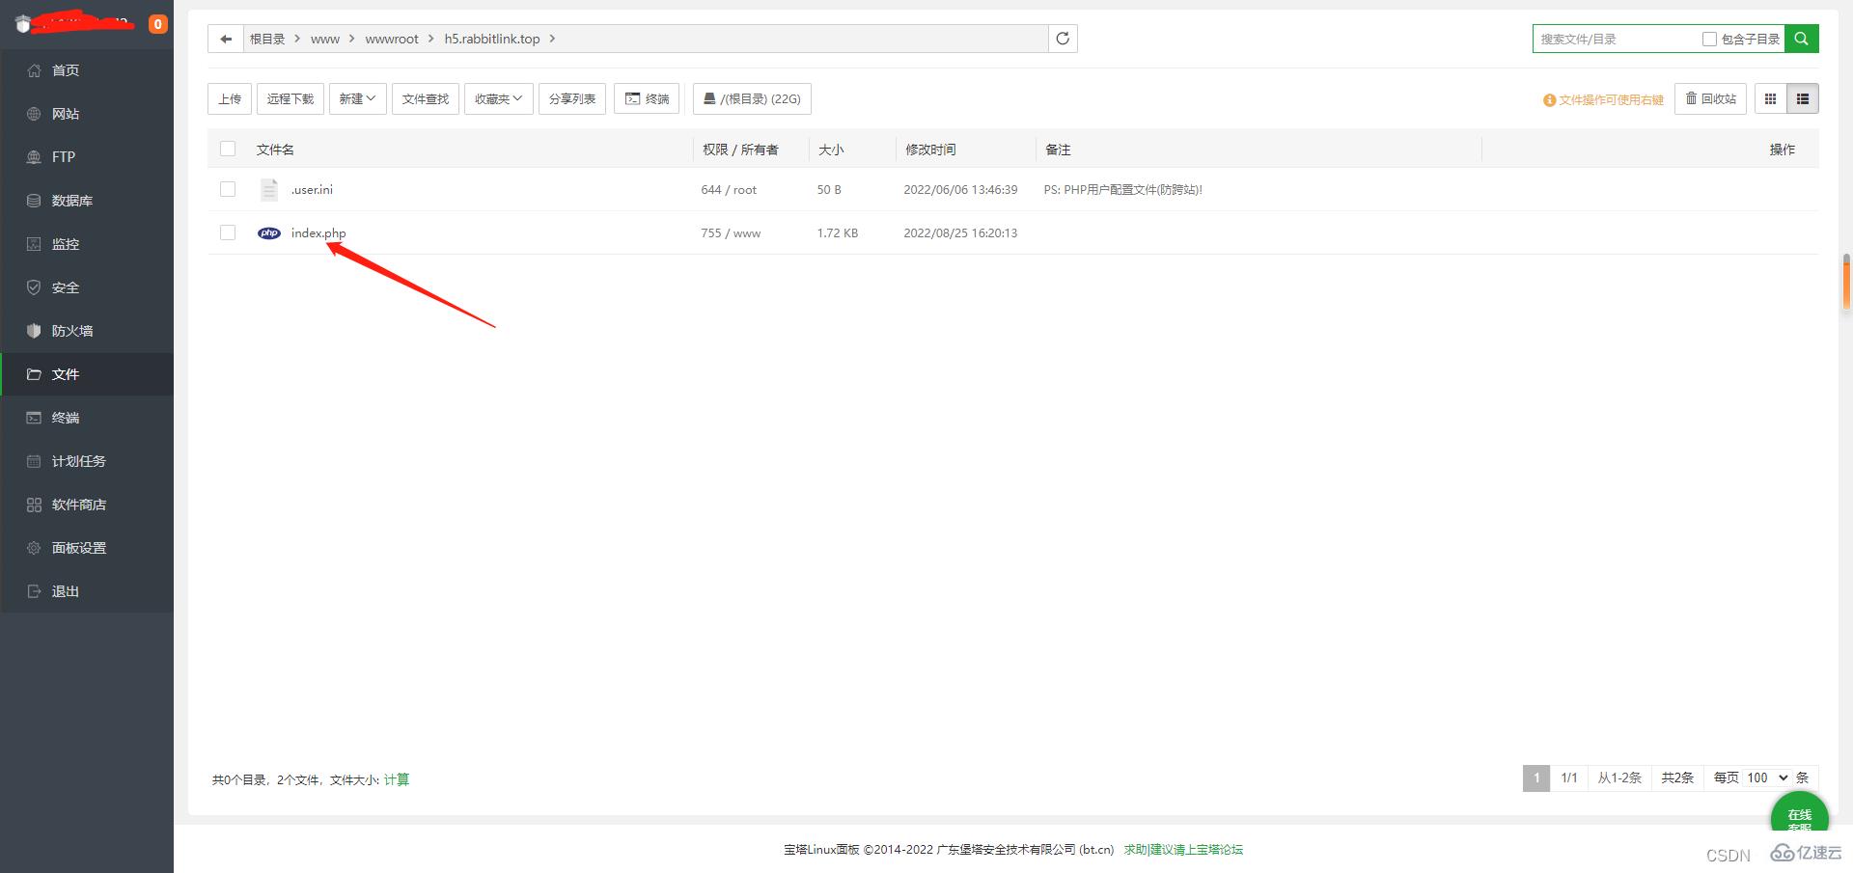Click the 权限 / 所有者 column header

pos(740,150)
